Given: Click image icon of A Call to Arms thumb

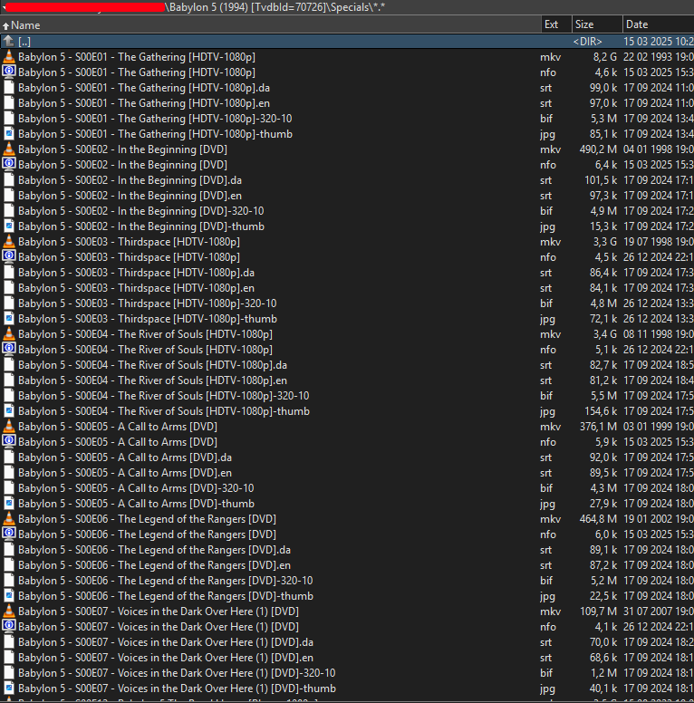Looking at the screenshot, I should [8, 504].
